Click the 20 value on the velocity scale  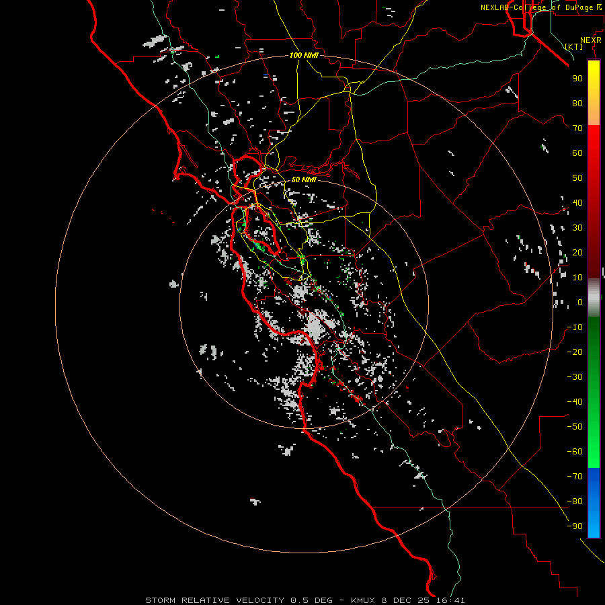pyautogui.click(x=577, y=252)
